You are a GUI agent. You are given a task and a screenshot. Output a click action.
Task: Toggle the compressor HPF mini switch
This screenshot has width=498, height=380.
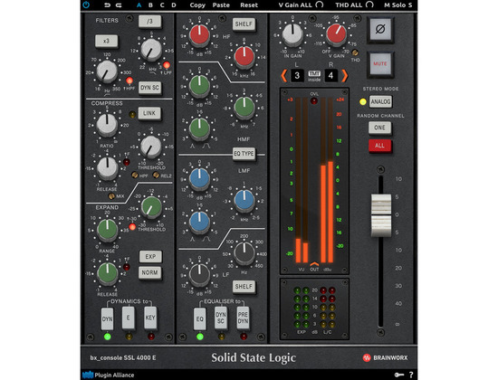pos(135,175)
